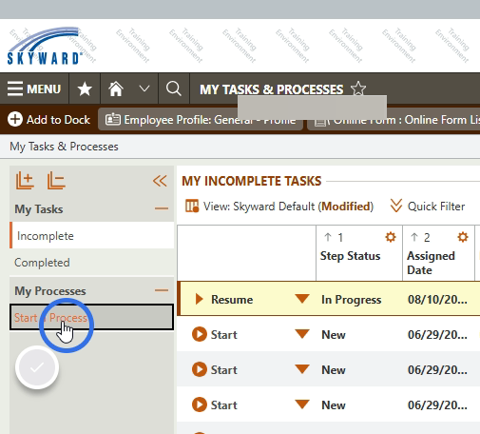Screen dimensions: 480x434
Task: Click Start on the third New task
Action: 215,404
